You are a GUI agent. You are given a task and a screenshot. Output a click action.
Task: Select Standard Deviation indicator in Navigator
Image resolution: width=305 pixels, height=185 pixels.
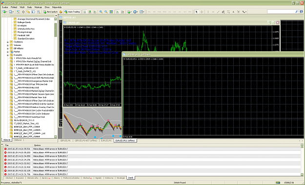coord(26,39)
